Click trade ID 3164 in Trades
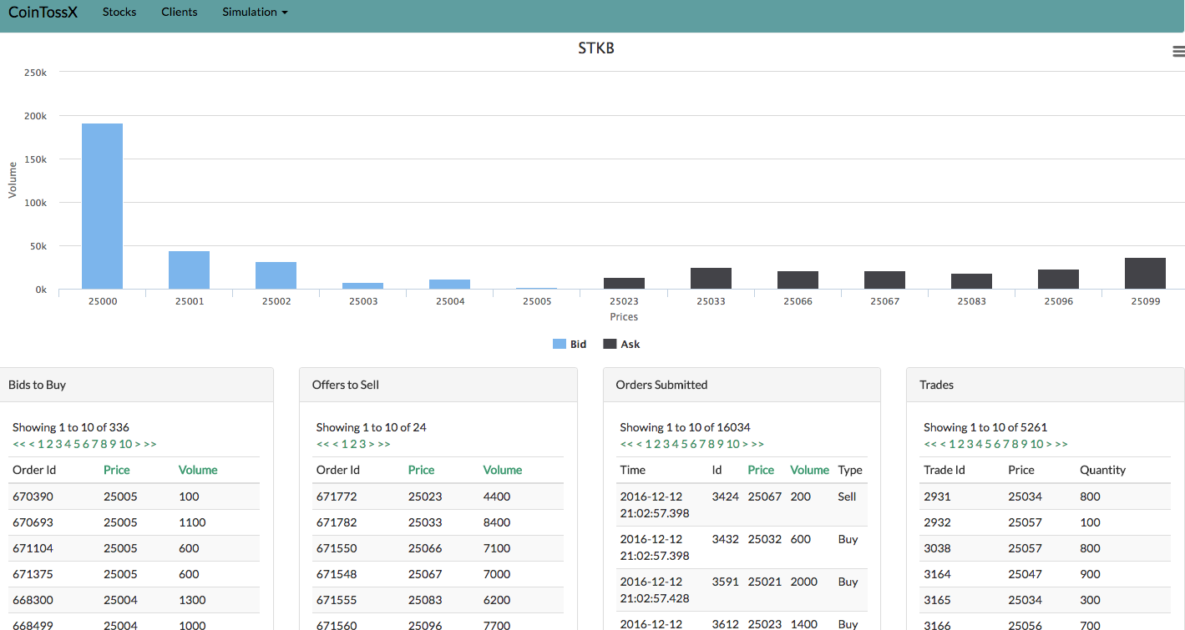Screen dimensions: 1185x630 (938, 574)
